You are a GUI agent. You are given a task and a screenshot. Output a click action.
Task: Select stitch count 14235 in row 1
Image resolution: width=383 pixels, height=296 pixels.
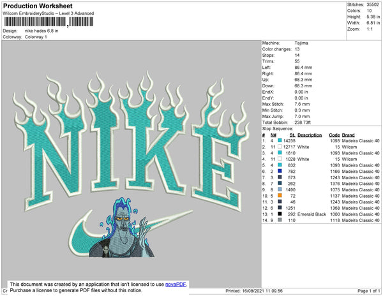pyautogui.click(x=289, y=141)
